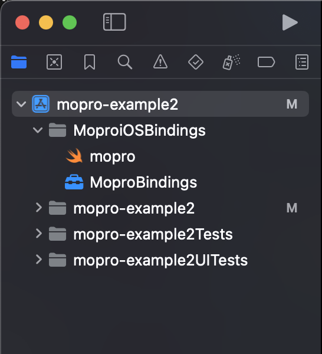The height and width of the screenshot is (354, 322).
Task: Minimize the window with yellow button
Action: pyautogui.click(x=46, y=22)
